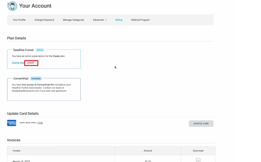The width and height of the screenshot is (261, 162).
Task: Click the Download column header
Action: coord(198,151)
